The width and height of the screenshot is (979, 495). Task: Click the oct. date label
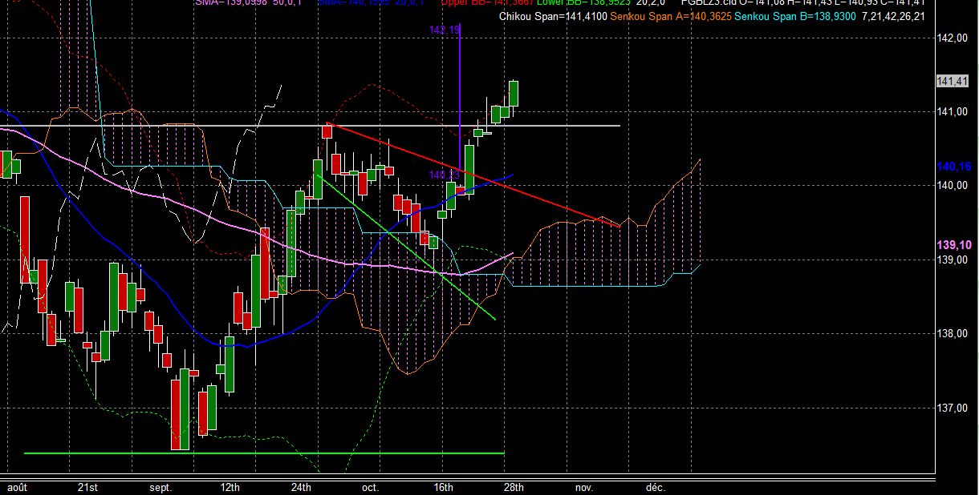pos(370,487)
